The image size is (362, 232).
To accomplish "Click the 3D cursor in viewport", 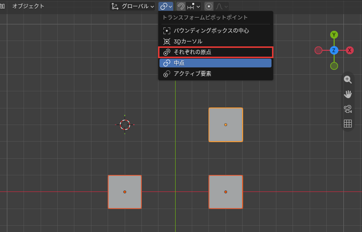I will [125, 125].
